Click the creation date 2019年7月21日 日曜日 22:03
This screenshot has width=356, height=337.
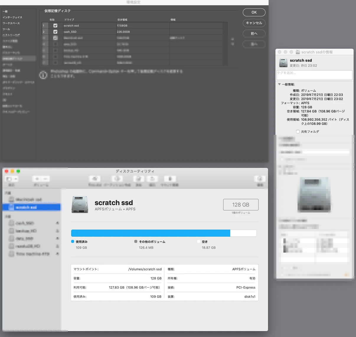322,95
